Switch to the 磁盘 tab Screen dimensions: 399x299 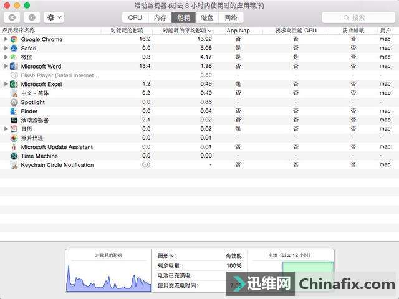pos(207,17)
